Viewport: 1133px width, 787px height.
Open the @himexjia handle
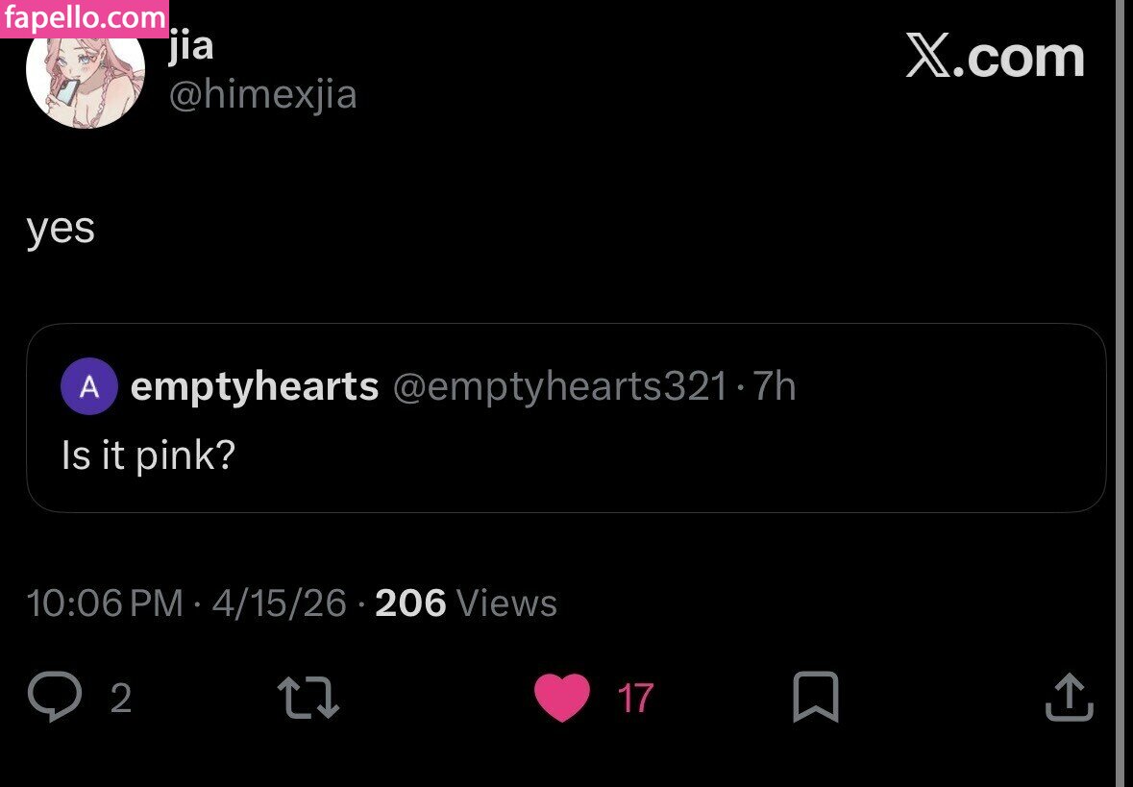(262, 95)
